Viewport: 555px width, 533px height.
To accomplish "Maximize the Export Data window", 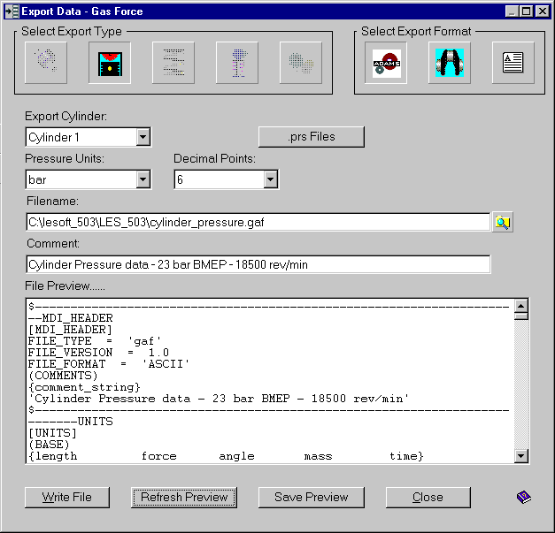I will [x=526, y=11].
